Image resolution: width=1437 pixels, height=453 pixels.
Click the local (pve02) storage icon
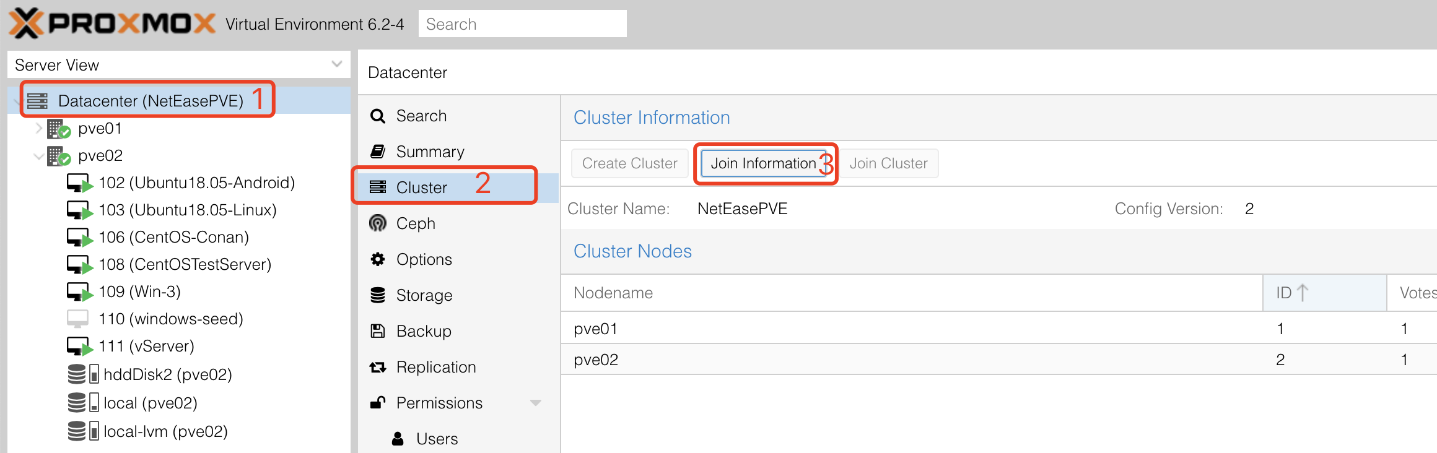pos(83,402)
